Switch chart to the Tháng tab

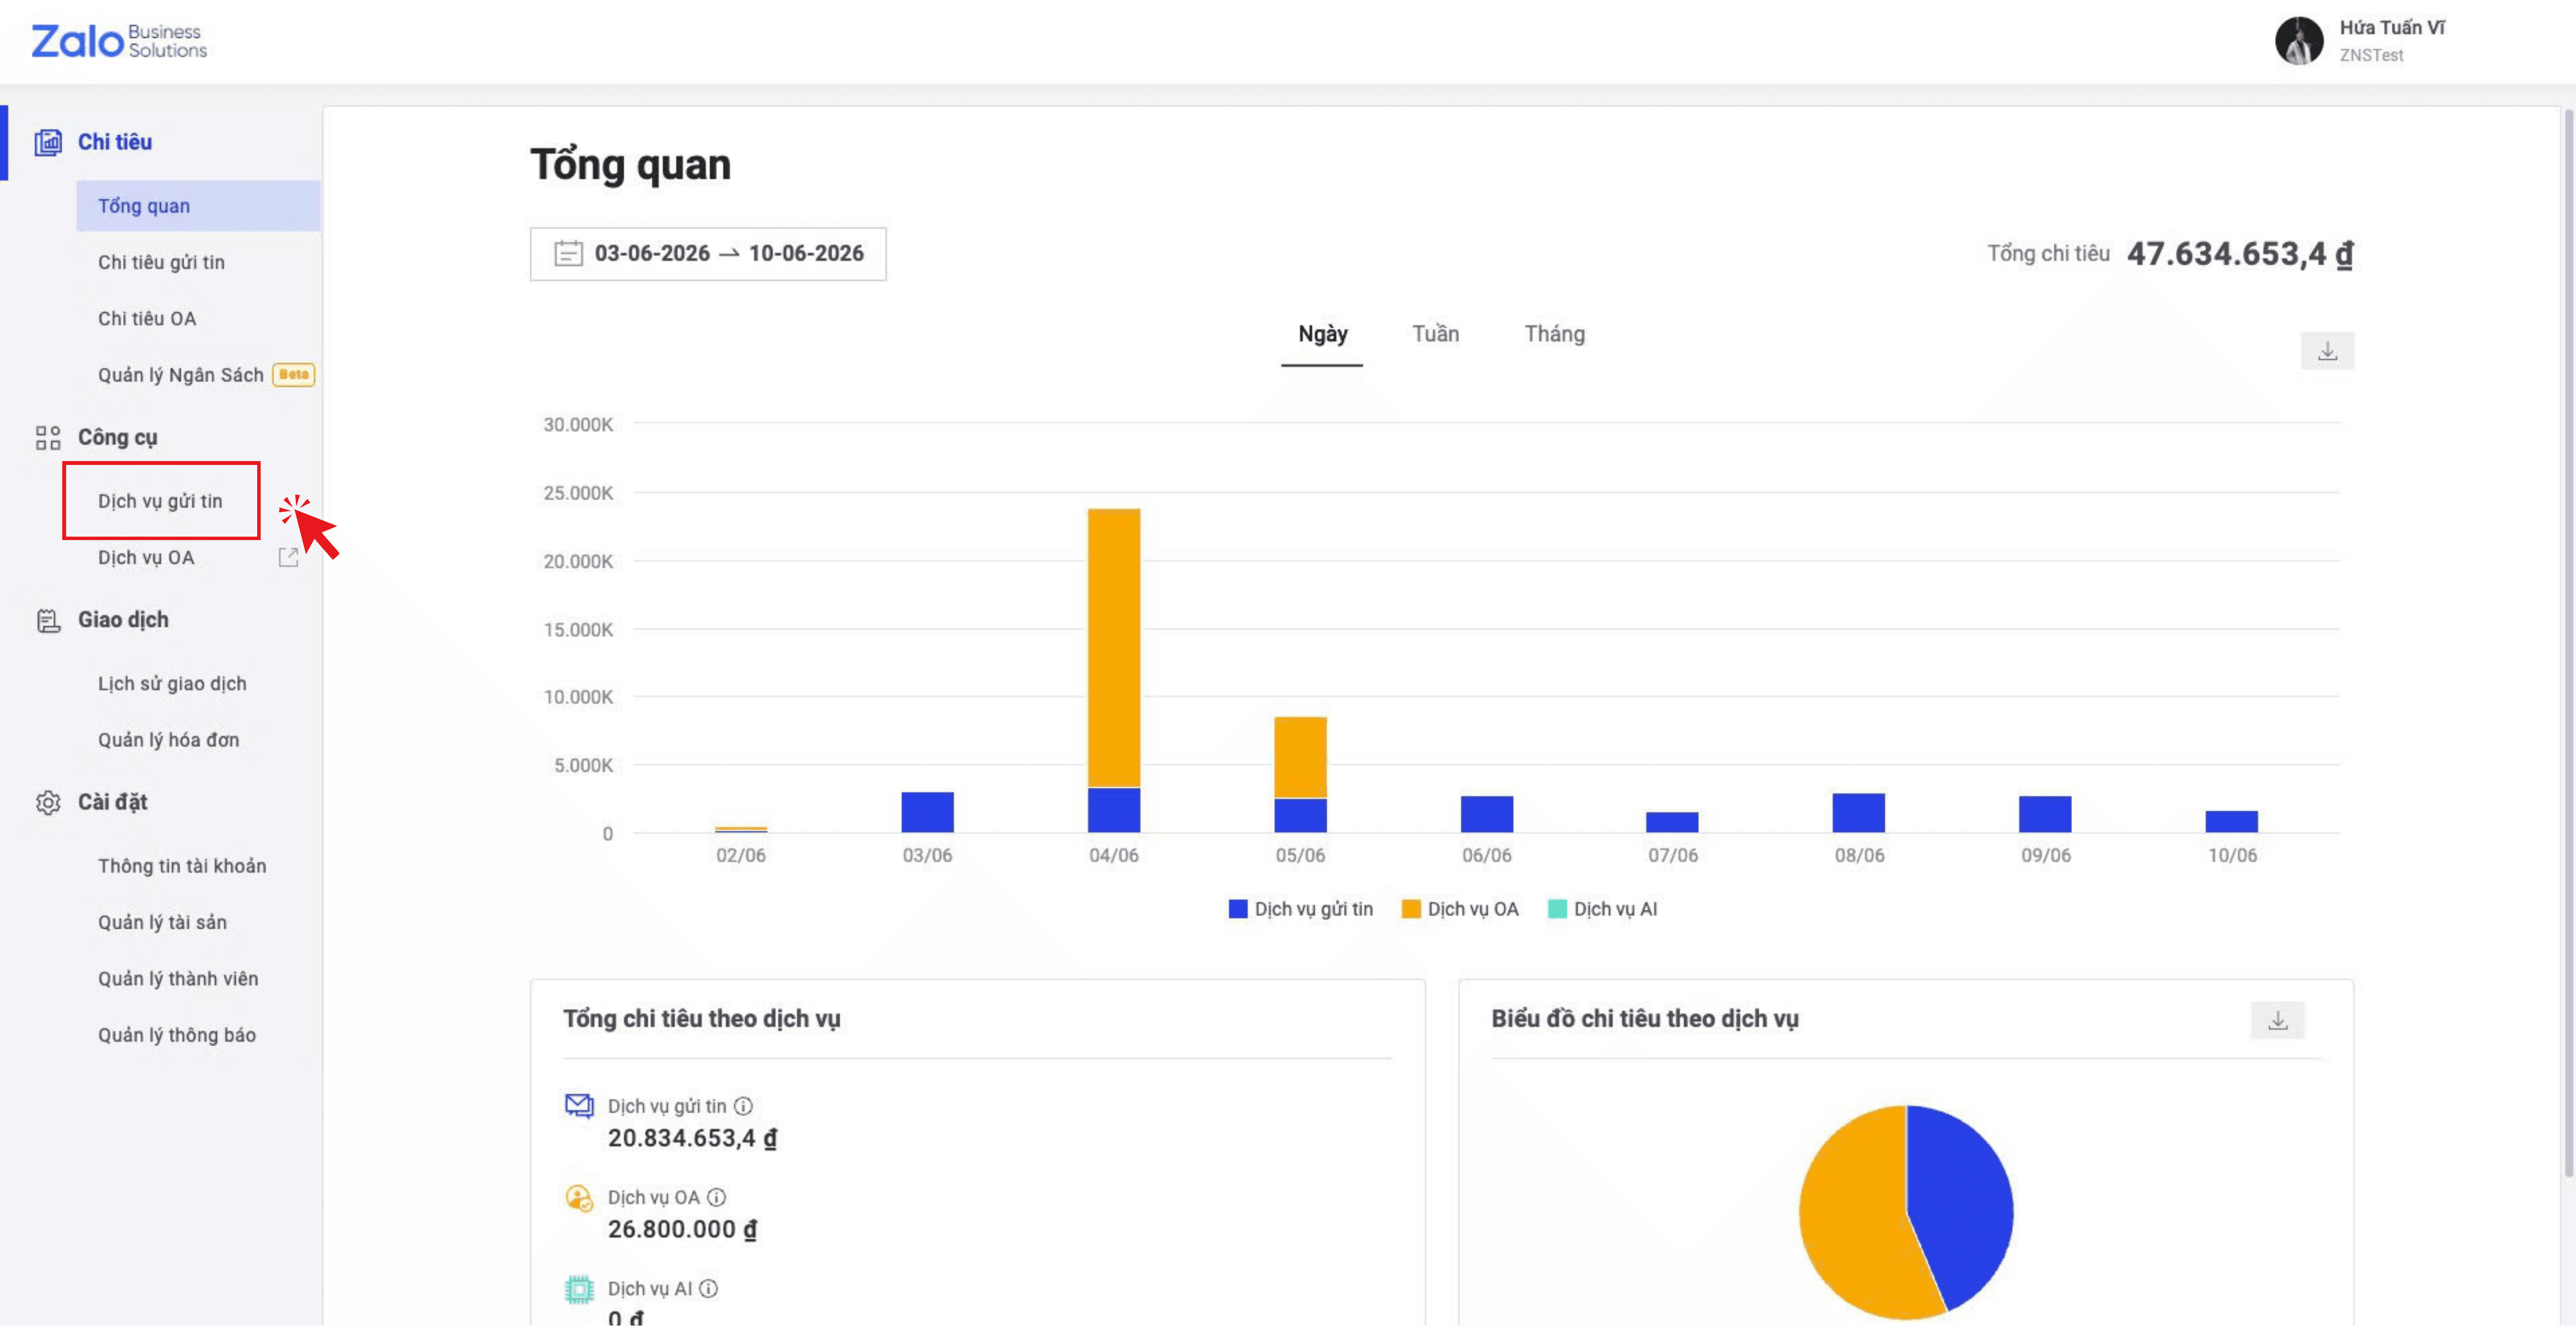(x=1554, y=334)
